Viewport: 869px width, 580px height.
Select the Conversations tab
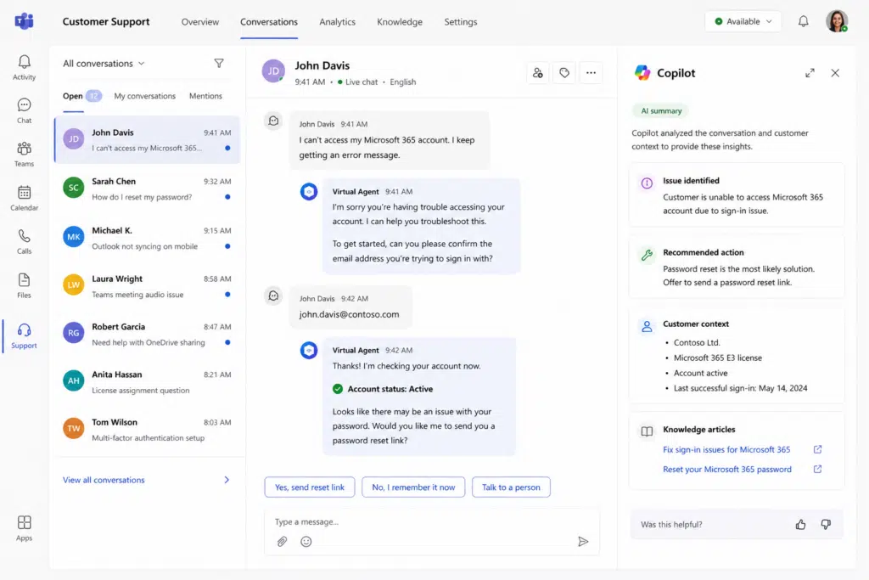click(269, 21)
